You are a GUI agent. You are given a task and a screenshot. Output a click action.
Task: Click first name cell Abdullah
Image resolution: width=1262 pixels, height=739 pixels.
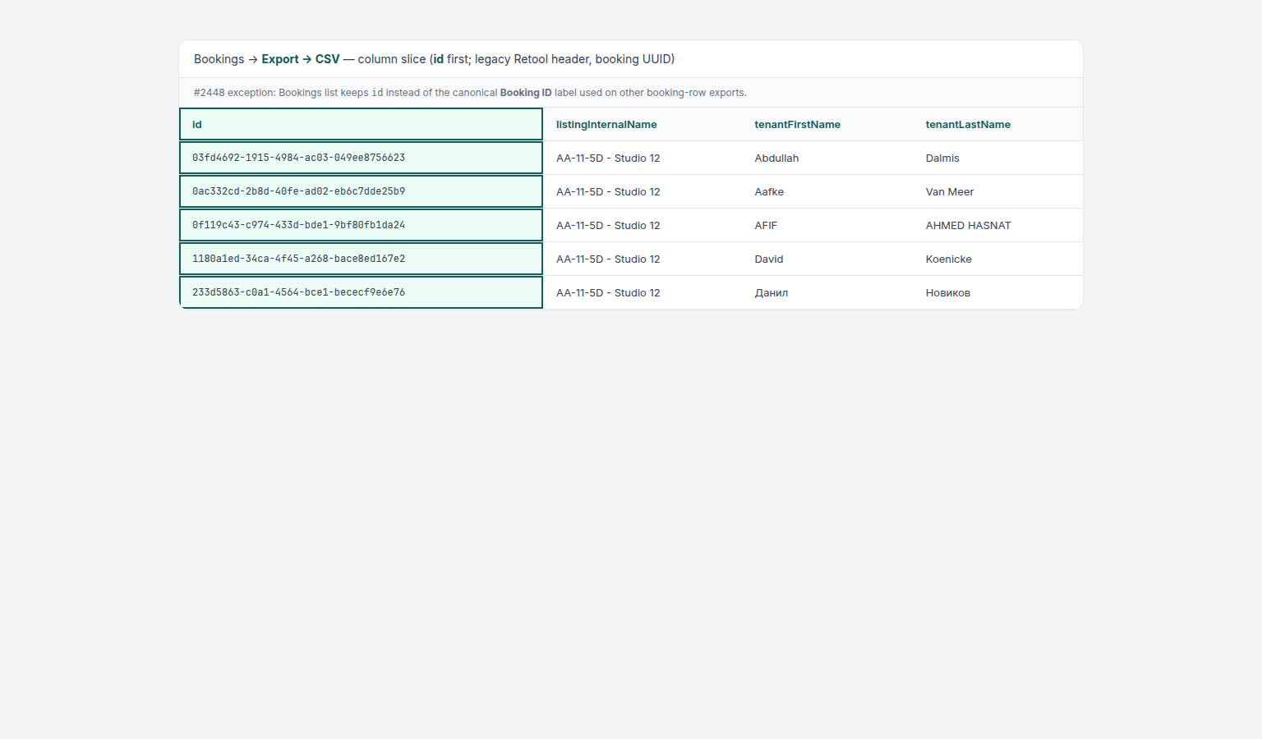(x=827, y=158)
